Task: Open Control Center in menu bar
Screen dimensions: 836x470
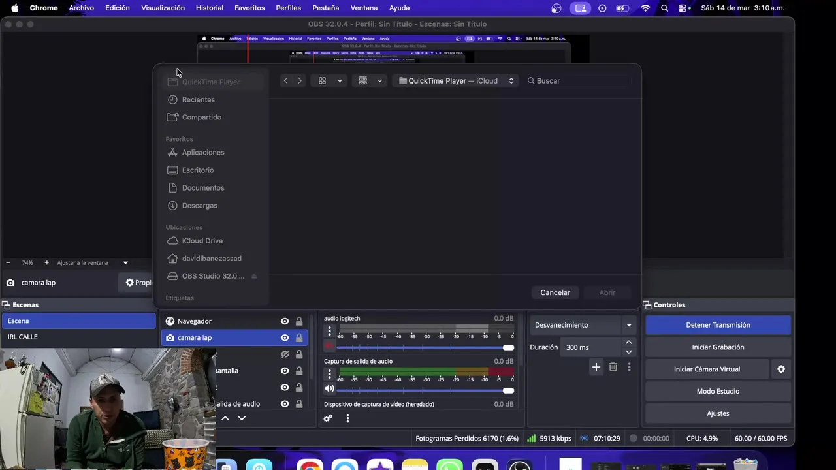Action: tap(683, 8)
